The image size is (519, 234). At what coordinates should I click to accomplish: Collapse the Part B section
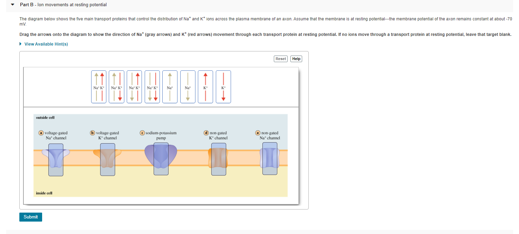(12, 4)
